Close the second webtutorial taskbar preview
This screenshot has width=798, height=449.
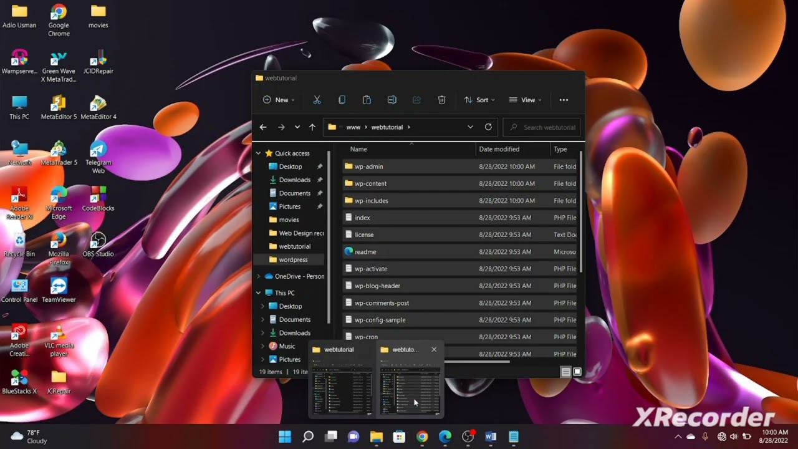[x=434, y=349]
